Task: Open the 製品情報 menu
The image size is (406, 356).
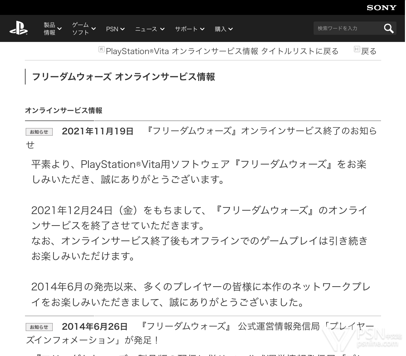Action: pyautogui.click(x=52, y=29)
